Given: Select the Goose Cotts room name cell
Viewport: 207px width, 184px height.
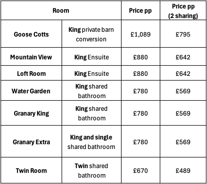Looking at the screenshot, I should [31, 34].
